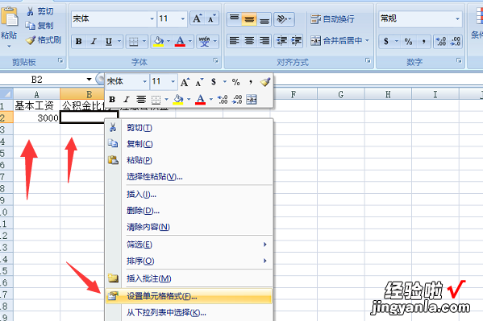The width and height of the screenshot is (483, 321).
Task: Open the ribbon font name dropdown (宋体)
Action: point(152,19)
